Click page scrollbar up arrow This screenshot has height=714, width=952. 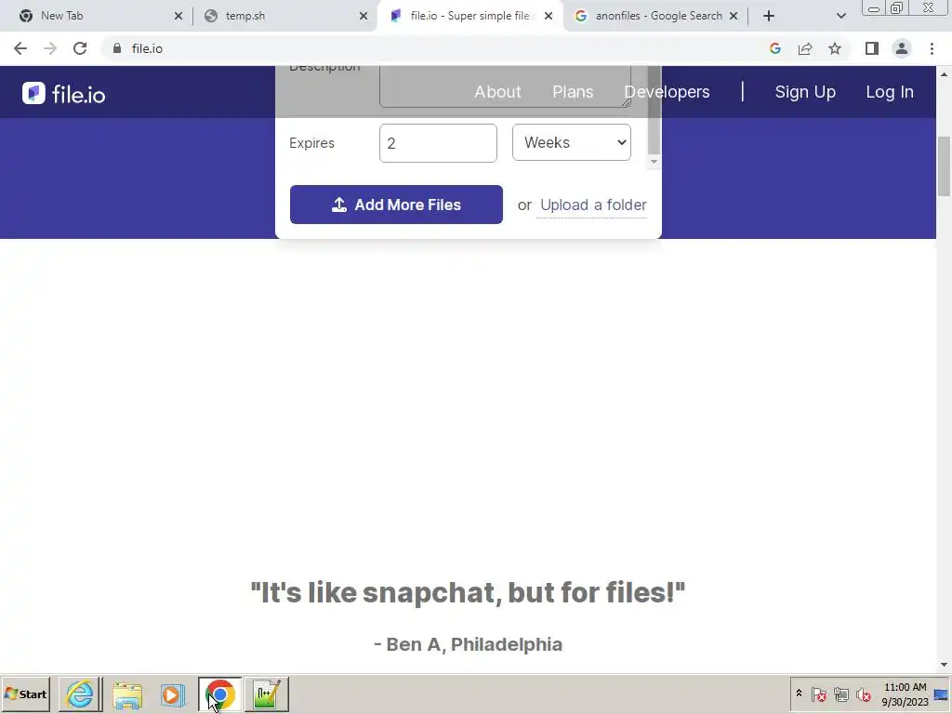coord(944,74)
